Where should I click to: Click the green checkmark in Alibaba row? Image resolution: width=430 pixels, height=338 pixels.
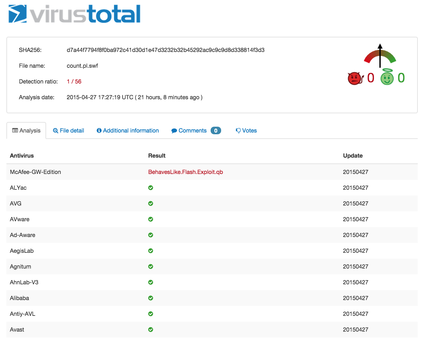(151, 298)
